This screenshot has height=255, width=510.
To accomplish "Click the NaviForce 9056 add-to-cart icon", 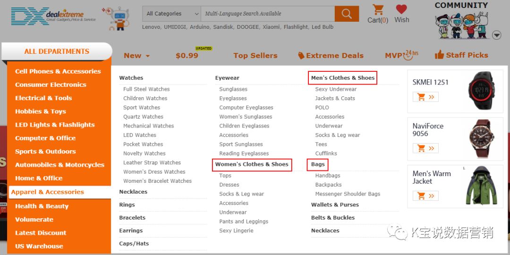I will tap(425, 148).
